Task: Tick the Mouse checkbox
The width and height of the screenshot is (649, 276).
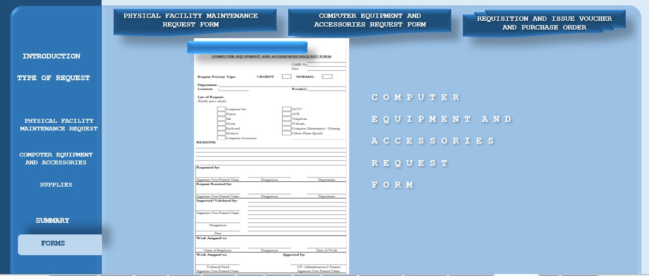Action: coord(221,124)
